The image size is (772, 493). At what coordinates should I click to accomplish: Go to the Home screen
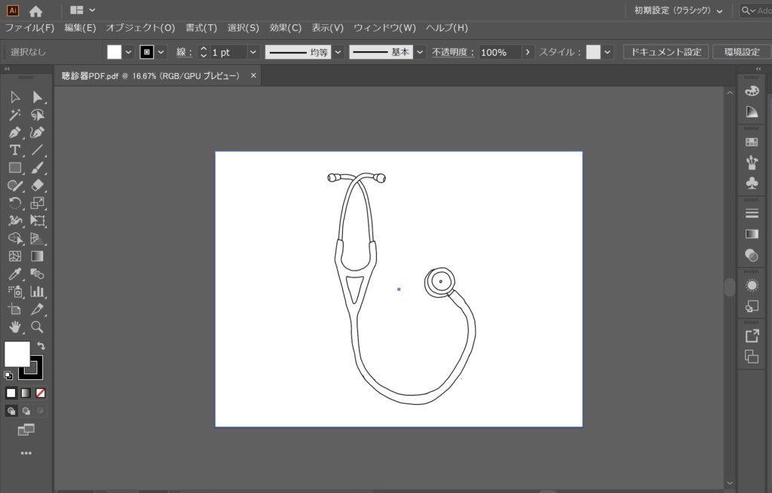tap(35, 11)
